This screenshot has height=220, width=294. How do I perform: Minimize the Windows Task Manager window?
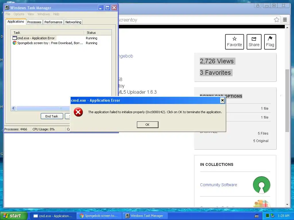101,8
